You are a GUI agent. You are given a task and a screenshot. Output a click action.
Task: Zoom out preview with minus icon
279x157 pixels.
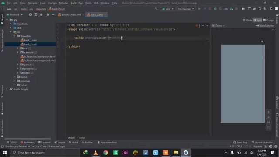[269, 117]
